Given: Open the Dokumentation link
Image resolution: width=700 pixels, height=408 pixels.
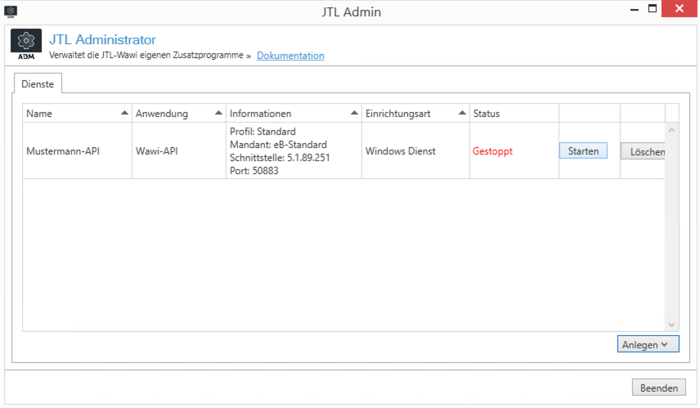Looking at the screenshot, I should click(x=290, y=56).
